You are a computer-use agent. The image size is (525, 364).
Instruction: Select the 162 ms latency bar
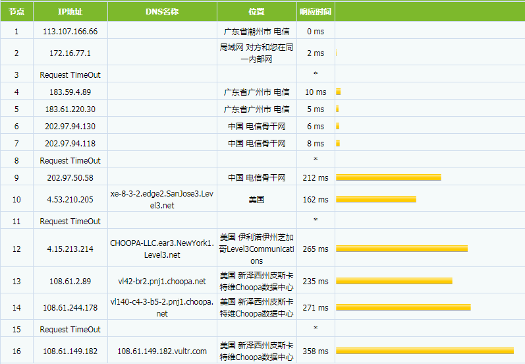point(375,199)
